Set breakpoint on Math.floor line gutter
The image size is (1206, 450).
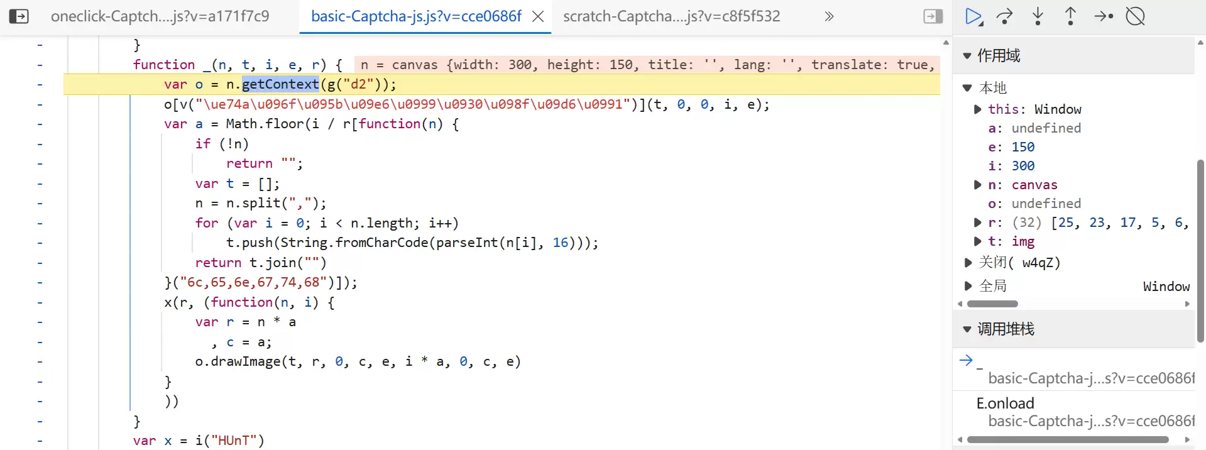point(40,124)
